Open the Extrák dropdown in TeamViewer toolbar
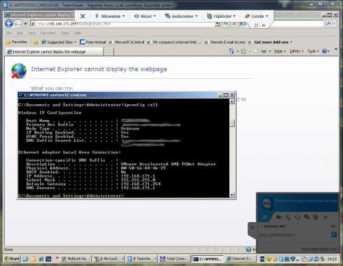The width and height of the screenshot is (343, 266). click(257, 16)
